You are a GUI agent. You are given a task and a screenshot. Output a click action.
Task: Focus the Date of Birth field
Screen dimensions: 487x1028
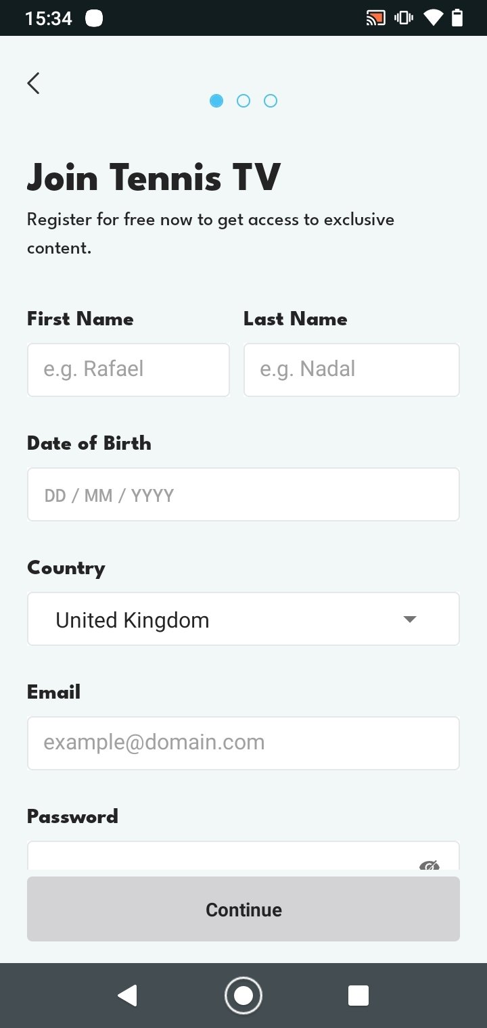coord(243,494)
